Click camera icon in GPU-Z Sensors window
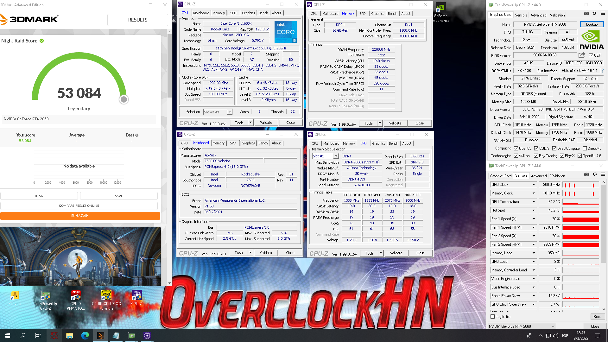Screen dimensions: 608x342 587,174
